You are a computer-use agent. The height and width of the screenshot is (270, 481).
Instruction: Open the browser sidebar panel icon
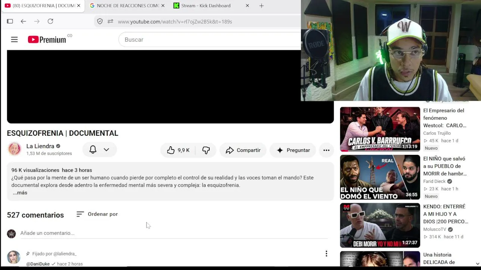(10, 21)
